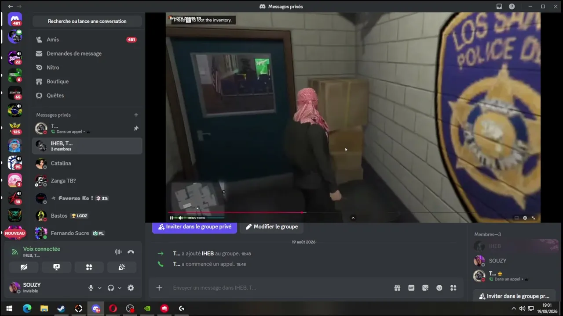Open the Discord inbox icon in title bar

click(x=499, y=7)
